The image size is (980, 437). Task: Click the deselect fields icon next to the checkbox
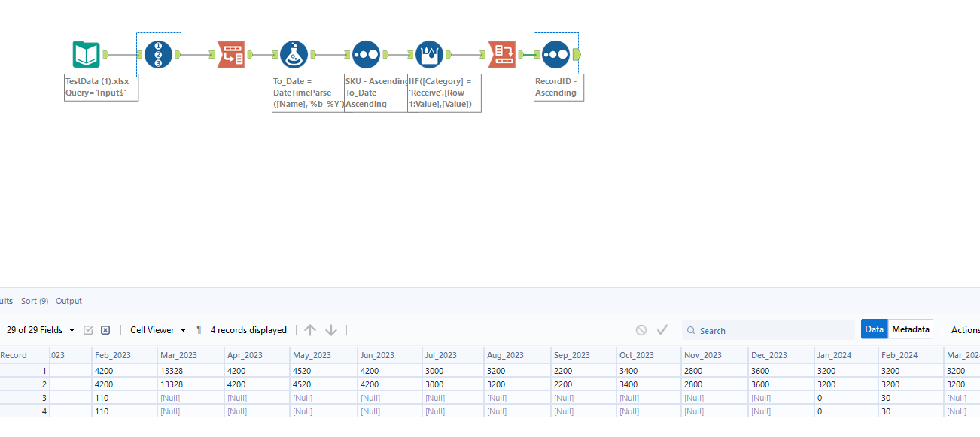click(x=105, y=329)
